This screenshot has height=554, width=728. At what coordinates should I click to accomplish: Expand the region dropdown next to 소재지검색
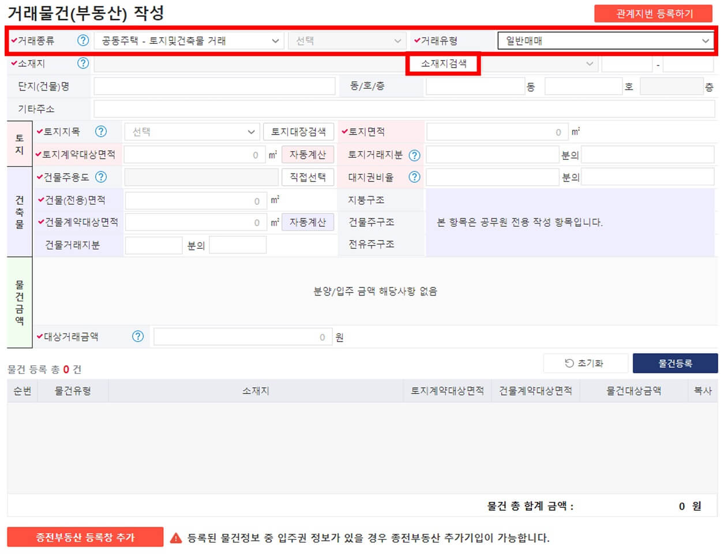[x=542, y=63]
